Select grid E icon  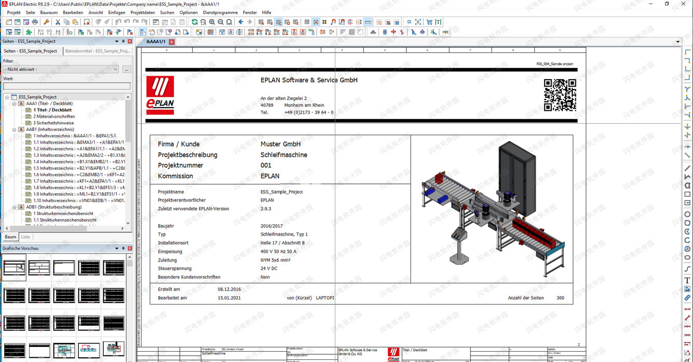tap(296, 22)
